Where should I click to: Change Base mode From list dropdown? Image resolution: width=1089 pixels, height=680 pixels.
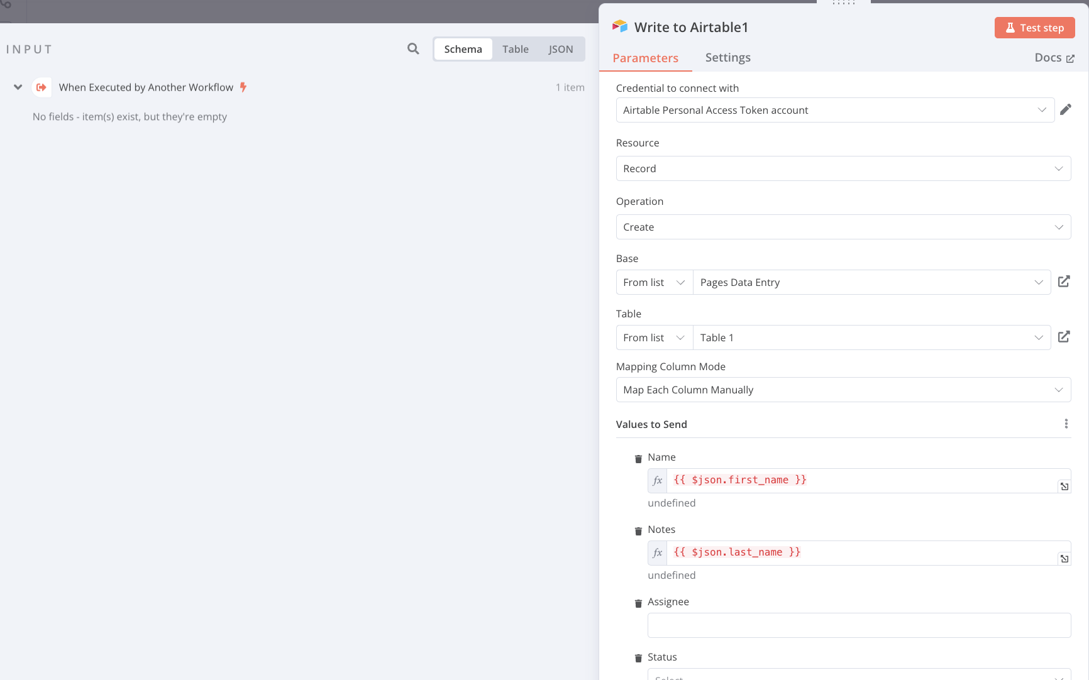(655, 282)
